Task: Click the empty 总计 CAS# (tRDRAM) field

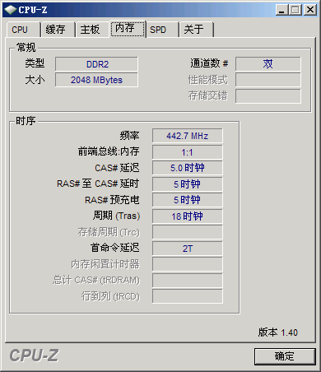Action: [x=188, y=281]
